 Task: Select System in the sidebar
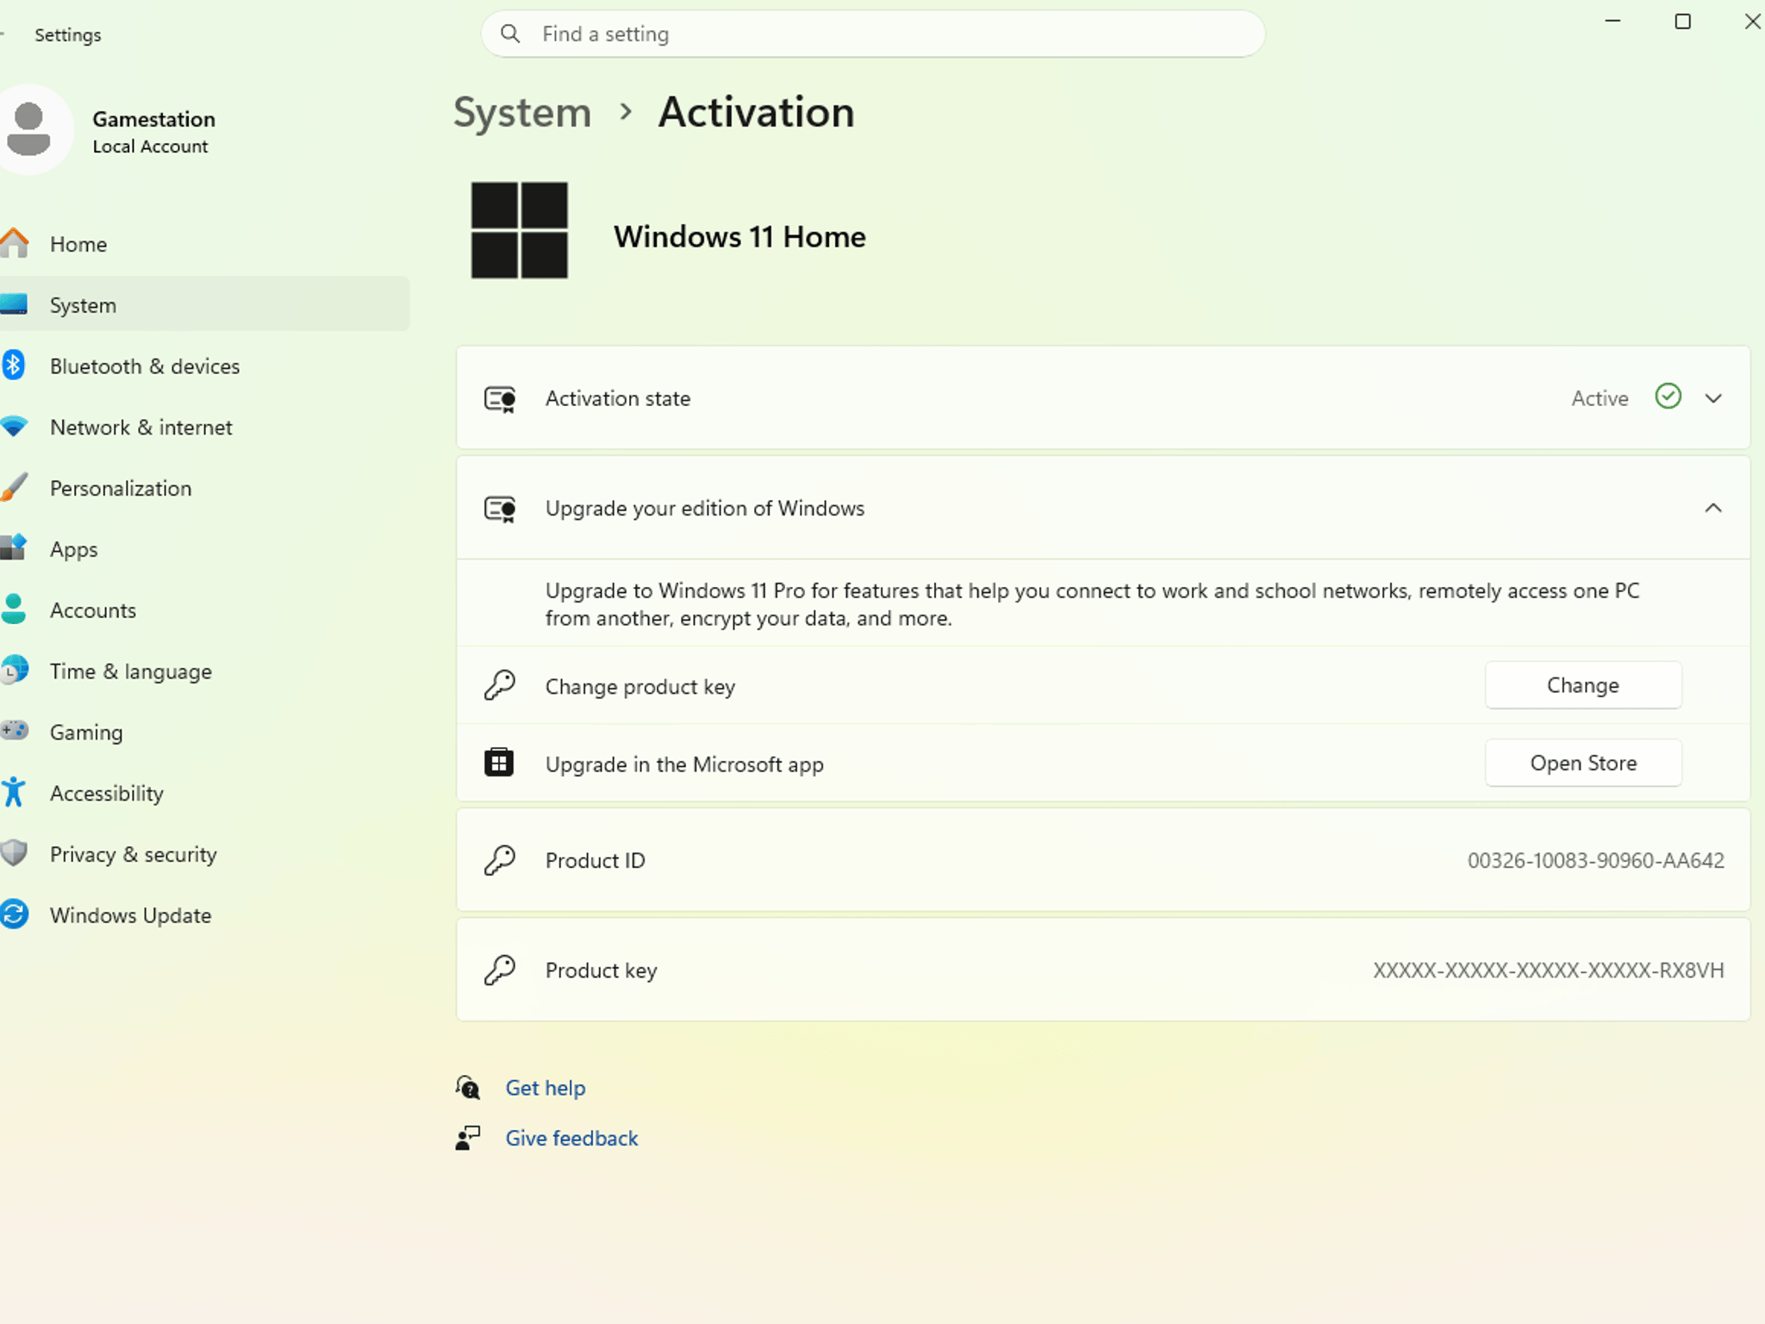(204, 304)
